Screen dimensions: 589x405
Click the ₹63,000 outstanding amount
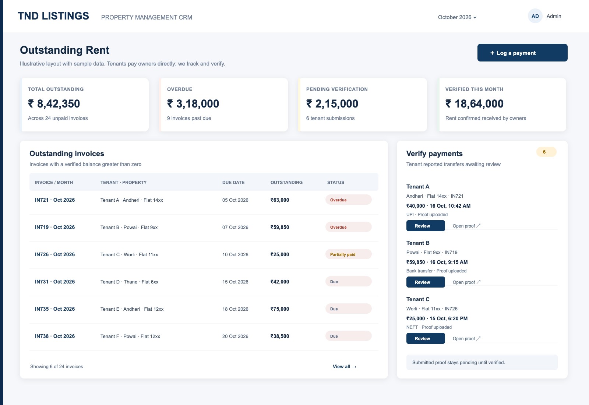(x=280, y=200)
